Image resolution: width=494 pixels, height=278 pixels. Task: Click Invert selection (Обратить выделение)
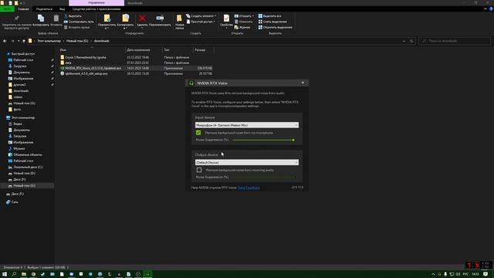point(275,28)
